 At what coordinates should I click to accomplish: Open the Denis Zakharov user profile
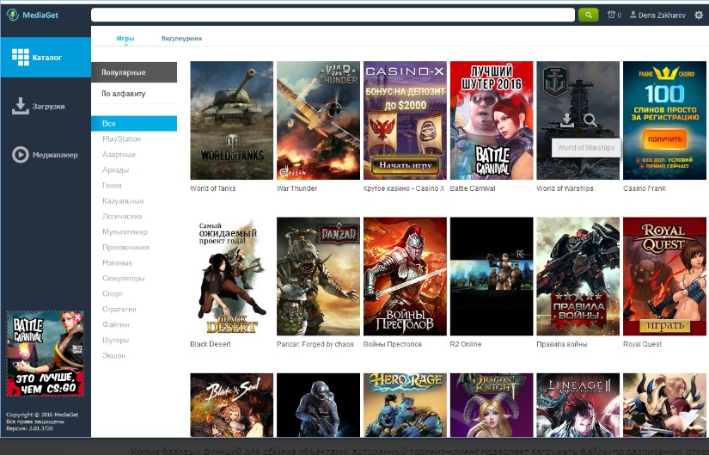pos(657,15)
